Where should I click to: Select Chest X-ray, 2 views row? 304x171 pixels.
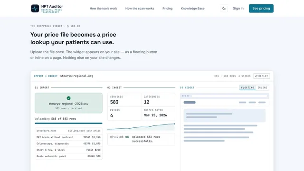(x=68, y=150)
